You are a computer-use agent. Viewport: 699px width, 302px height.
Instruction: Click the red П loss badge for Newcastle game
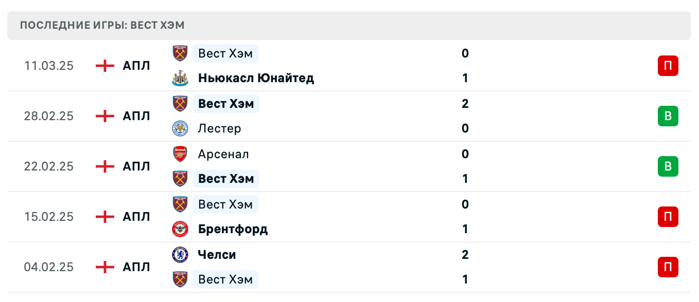pos(668,66)
